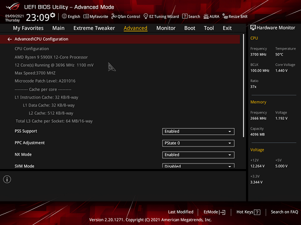Viewport: 301px width, 225px height.
Task: Click the 3700 MHz CPU frequency value
Action: (x=258, y=54)
